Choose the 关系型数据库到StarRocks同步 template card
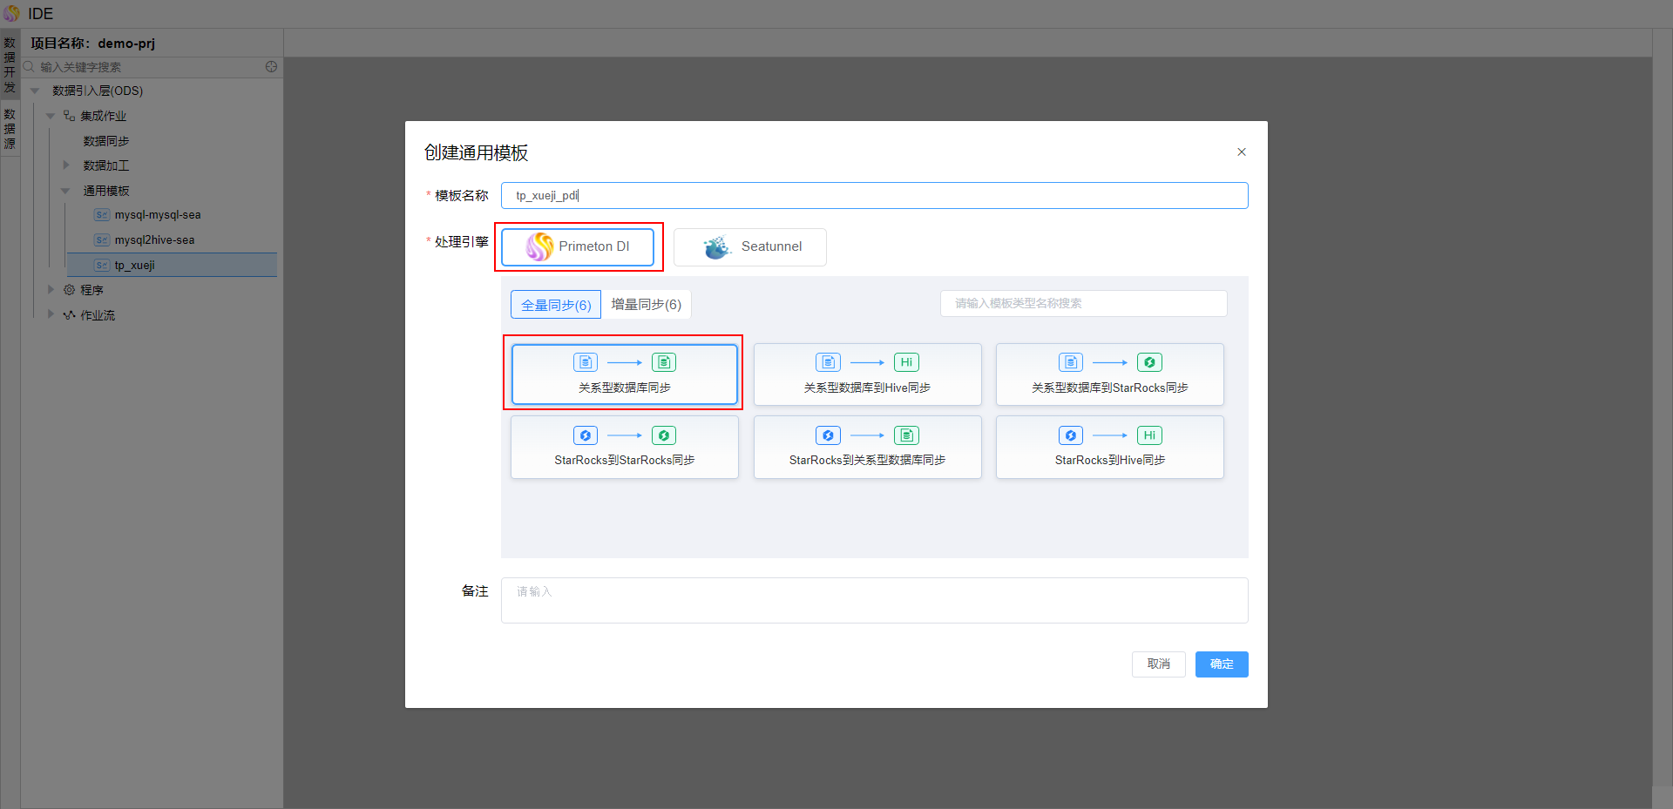Viewport: 1673px width, 809px height. coord(1110,374)
